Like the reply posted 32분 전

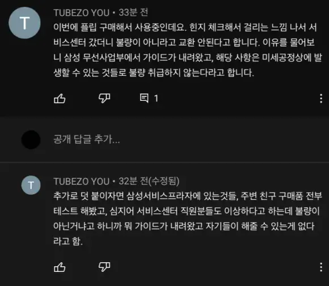click(60, 267)
